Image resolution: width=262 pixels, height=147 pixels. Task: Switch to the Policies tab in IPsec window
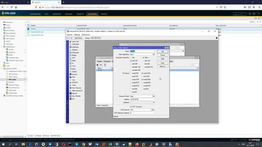[99, 61]
